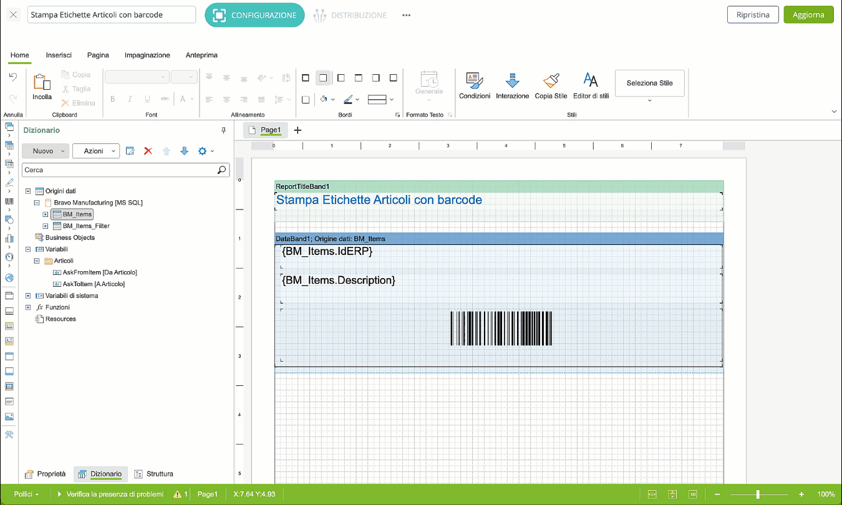Screen dimensions: 842x505
Task: Select the signature pen component in toolbox
Action: (x=9, y=183)
